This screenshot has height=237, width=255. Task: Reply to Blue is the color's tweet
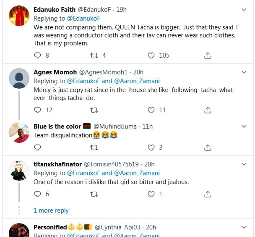pyautogui.click(x=37, y=147)
